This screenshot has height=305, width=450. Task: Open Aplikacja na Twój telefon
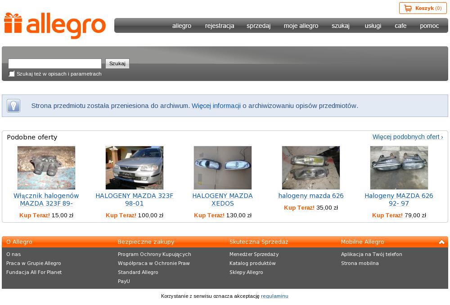click(x=371, y=254)
